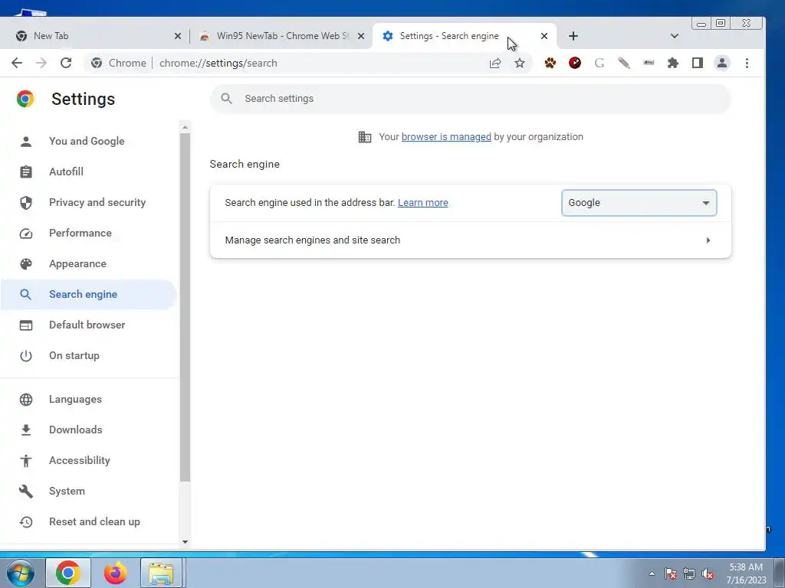785x588 pixels.
Task: Launch Firefox from the taskbar
Action: 116,573
